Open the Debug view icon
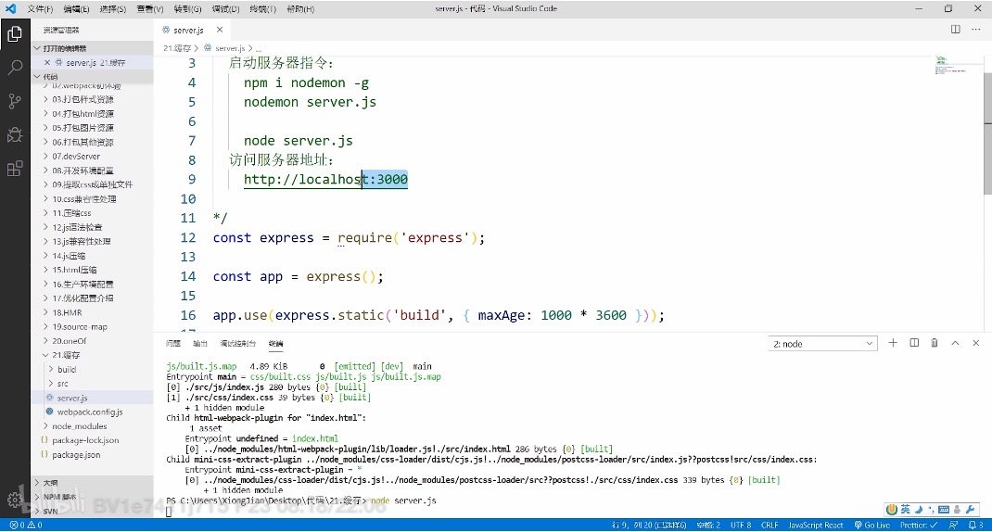Viewport: 992px width, 532px height. 15,134
